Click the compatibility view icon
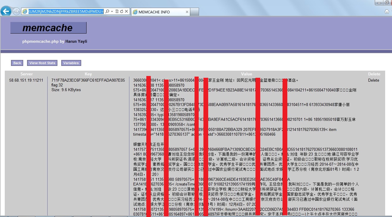The width and height of the screenshot is (392, 217). 117,12
